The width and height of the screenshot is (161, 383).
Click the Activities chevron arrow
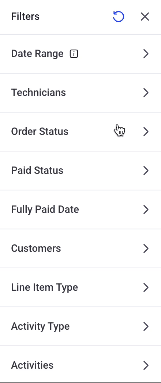click(x=146, y=365)
